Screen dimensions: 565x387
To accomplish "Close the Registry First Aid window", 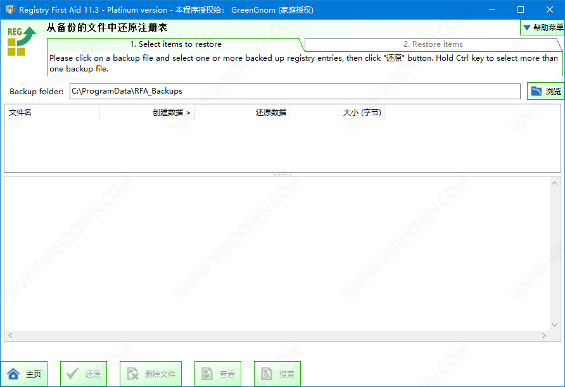I will [x=550, y=9].
